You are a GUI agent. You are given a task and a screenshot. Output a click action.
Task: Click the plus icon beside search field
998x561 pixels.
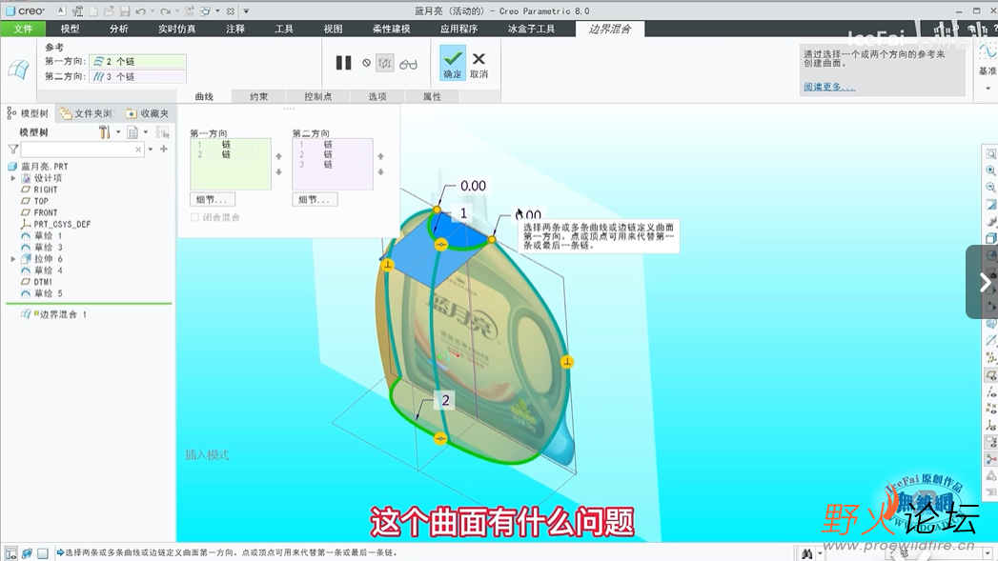pyautogui.click(x=164, y=149)
